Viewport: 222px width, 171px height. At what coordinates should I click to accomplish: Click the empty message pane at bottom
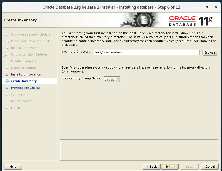click(139, 150)
